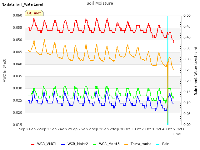The height and width of the screenshot is (150, 200).
Task: Select the WCR_Moist2 legend label
Action: pos(78,144)
